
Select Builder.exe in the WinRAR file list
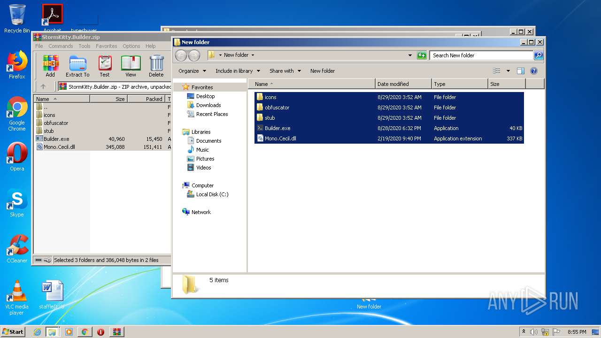click(x=56, y=139)
